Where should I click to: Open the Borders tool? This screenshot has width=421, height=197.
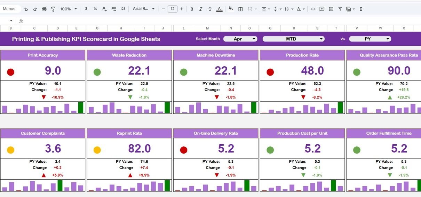(x=240, y=9)
